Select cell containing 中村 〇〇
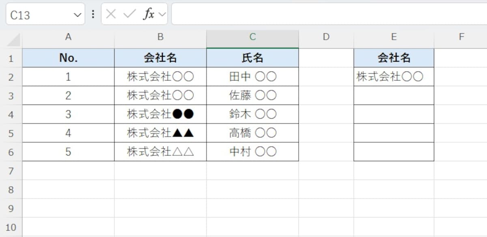The image size is (487, 237). (x=252, y=152)
